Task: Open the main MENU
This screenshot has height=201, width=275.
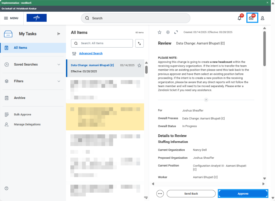Action: (x=11, y=18)
